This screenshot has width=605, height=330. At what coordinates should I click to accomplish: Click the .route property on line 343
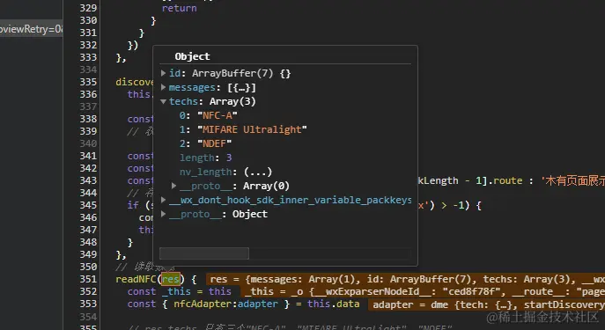pos(505,180)
